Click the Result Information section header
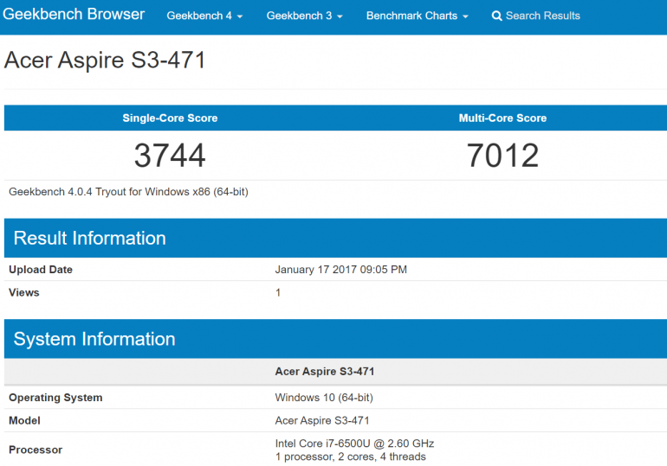The width and height of the screenshot is (667, 466). [x=335, y=238]
